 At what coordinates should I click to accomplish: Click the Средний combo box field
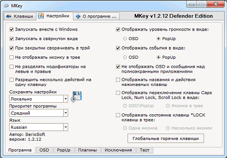pos(38,113)
